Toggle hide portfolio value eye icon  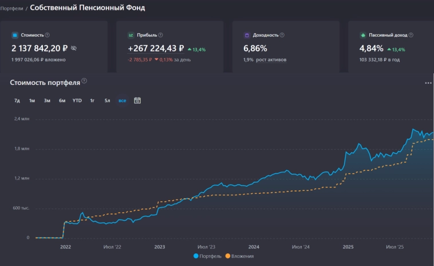tap(73, 48)
